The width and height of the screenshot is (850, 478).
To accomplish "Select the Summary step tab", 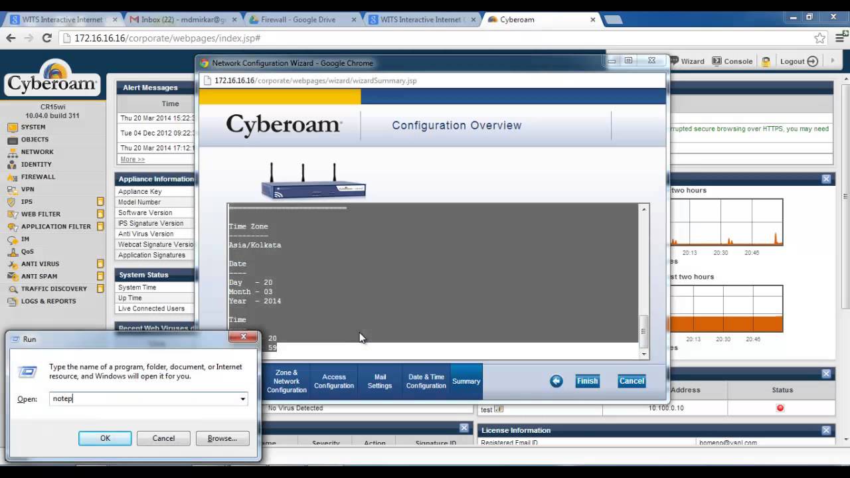I will coord(466,382).
